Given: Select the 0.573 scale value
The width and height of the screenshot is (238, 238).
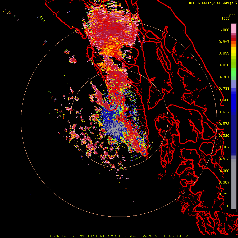Looking at the screenshot, I should (x=224, y=124).
